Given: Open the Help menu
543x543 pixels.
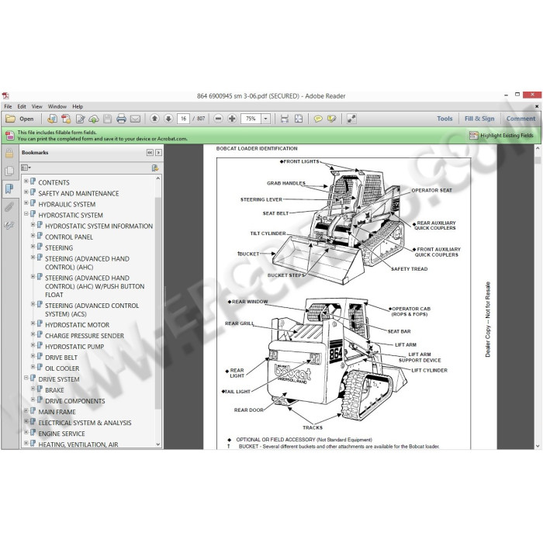Looking at the screenshot, I should click(78, 107).
